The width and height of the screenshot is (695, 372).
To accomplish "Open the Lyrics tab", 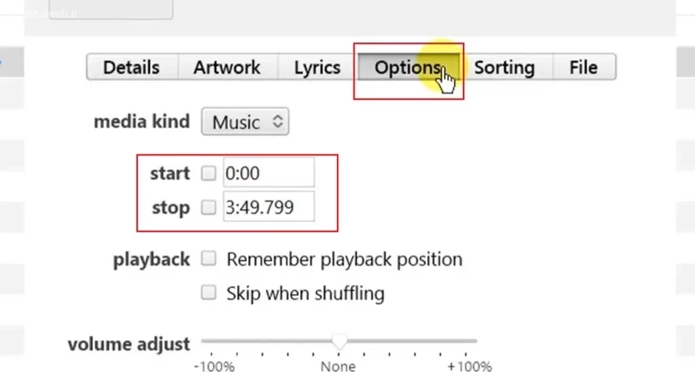I will [317, 68].
